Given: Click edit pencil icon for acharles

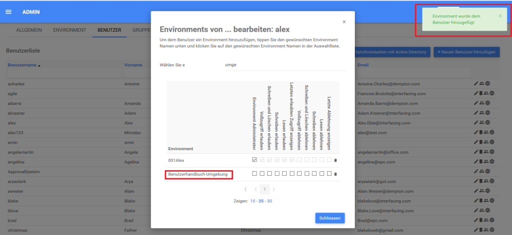Looking at the screenshot, I should point(476,84).
